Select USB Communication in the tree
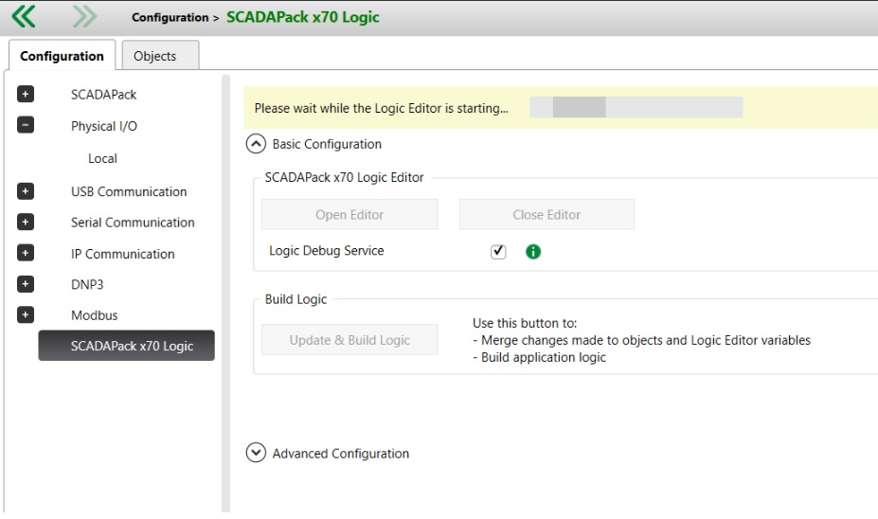Screen dimensions: 878x519 [x=129, y=191]
